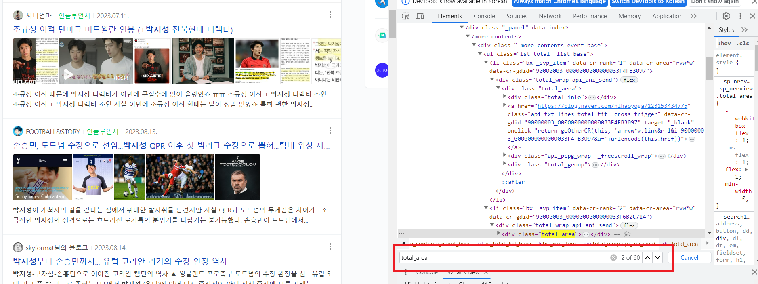The width and height of the screenshot is (758, 284).
Task: Open the selected row's three-dot actions
Action: (x=401, y=234)
